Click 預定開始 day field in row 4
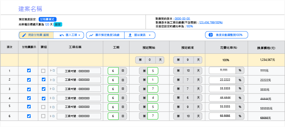Image resolution: width=285 pixels, height=127 pixels. pyautogui.click(x=153, y=98)
